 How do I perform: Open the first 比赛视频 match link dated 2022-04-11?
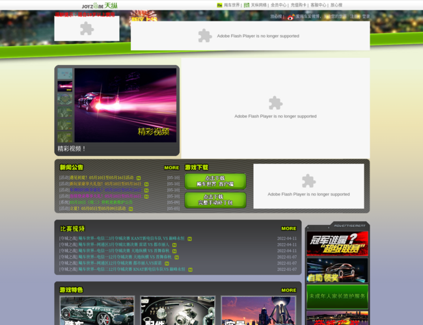point(122,239)
